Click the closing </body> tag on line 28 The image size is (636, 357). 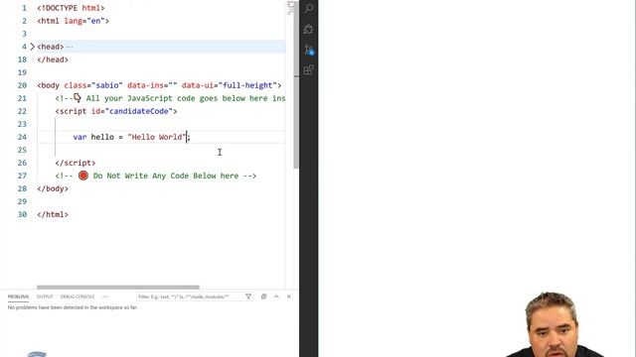[53, 188]
